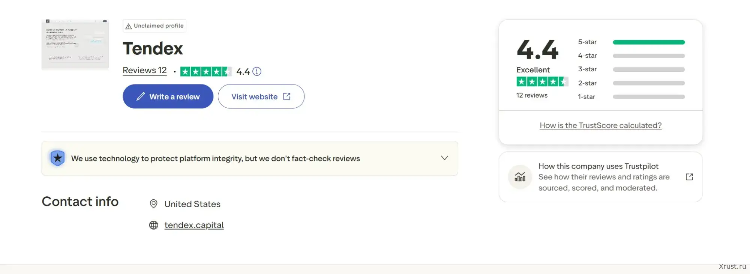The height and width of the screenshot is (274, 750).
Task: Open external link arrow in company usage card
Action: [689, 177]
